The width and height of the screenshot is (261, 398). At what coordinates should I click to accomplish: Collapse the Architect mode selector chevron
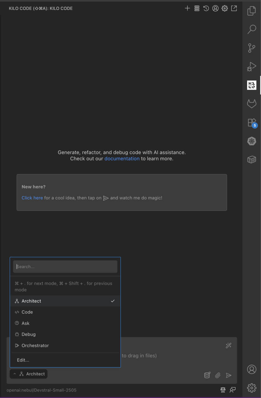click(15, 374)
